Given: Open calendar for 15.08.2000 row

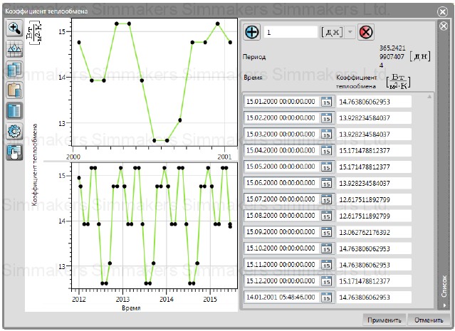Looking at the screenshot, I should pyautogui.click(x=326, y=216).
